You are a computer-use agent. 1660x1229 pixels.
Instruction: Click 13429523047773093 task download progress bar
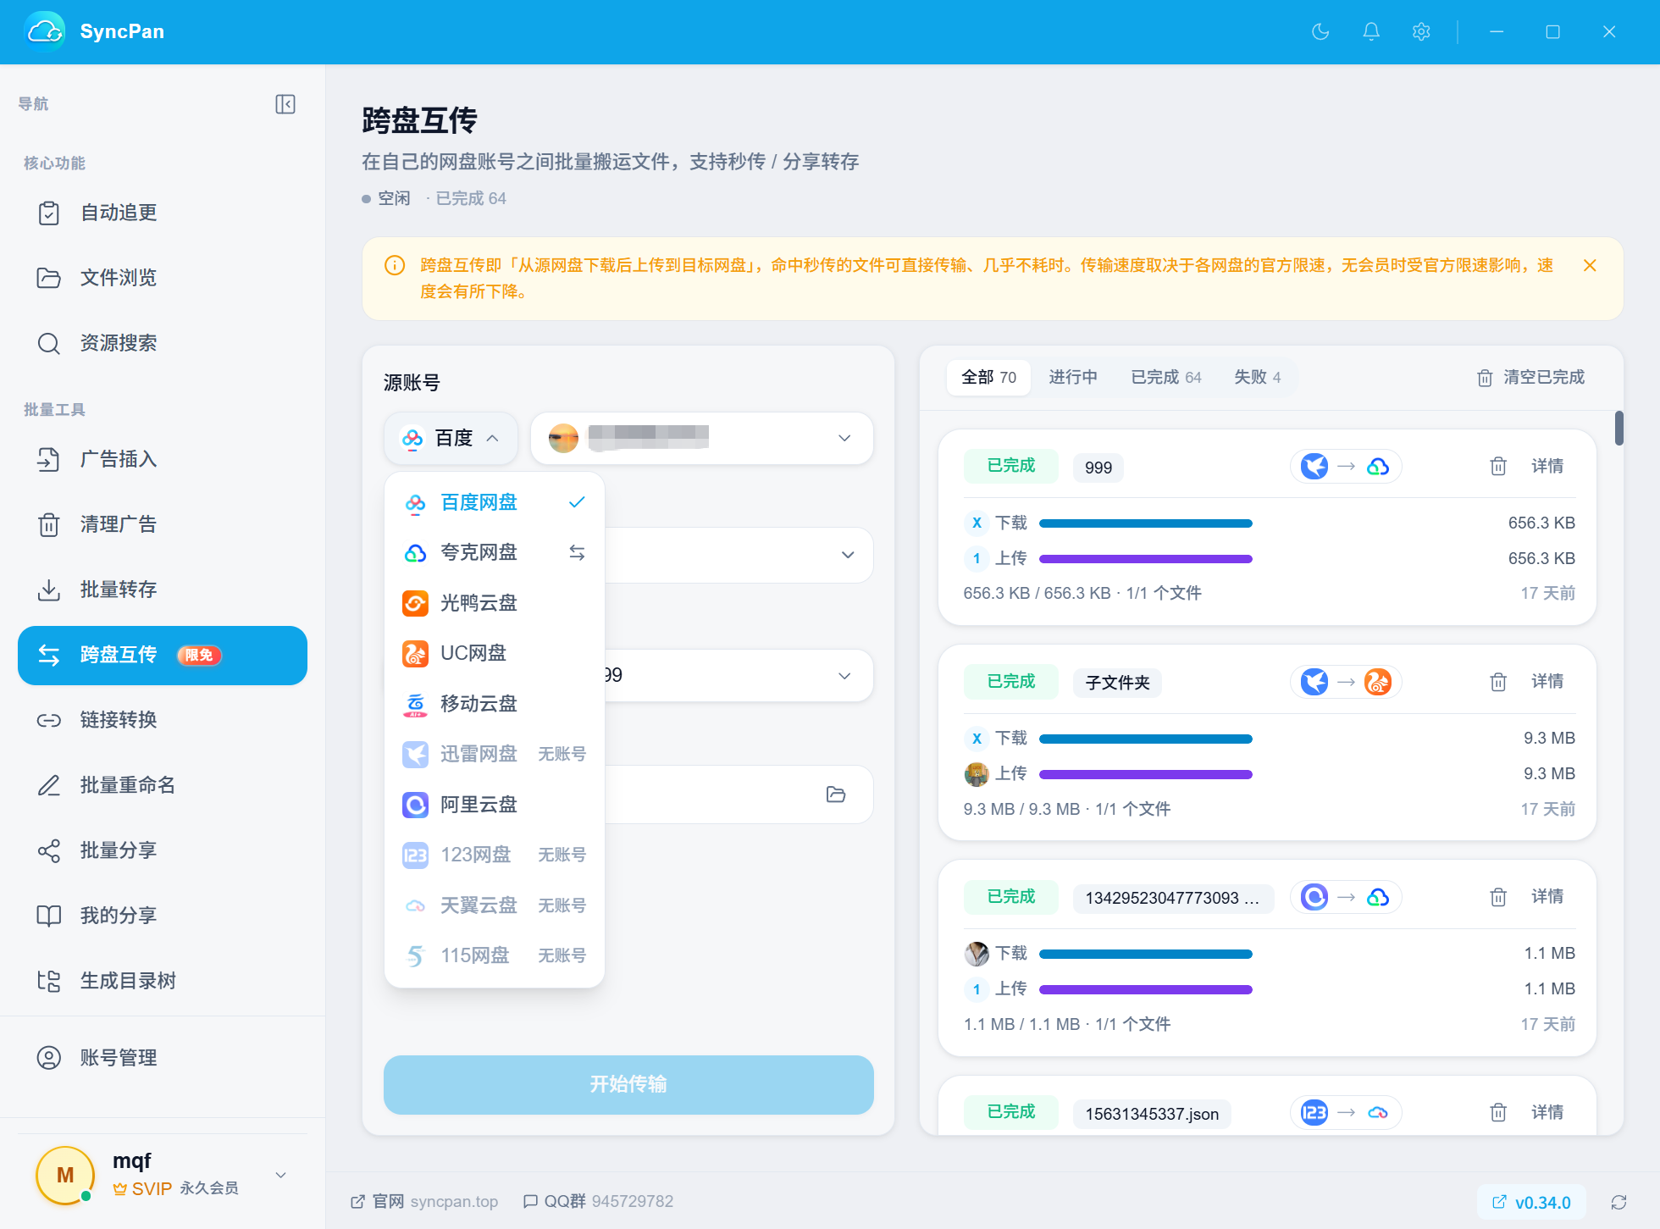(1146, 954)
